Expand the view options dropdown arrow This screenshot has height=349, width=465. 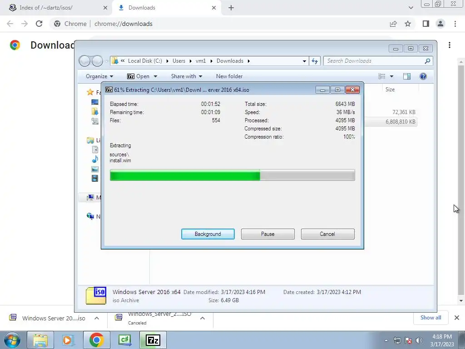pyautogui.click(x=391, y=76)
